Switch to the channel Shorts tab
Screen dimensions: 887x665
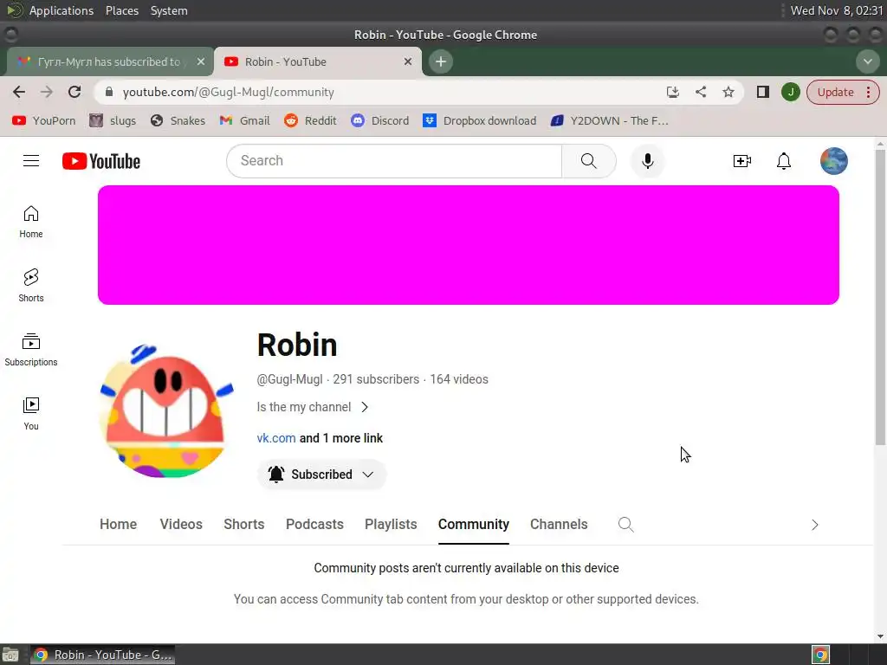click(243, 524)
